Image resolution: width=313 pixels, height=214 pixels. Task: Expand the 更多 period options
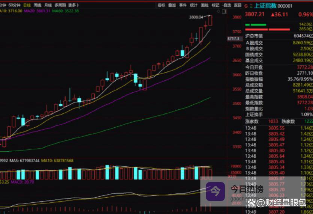[x=72, y=5]
